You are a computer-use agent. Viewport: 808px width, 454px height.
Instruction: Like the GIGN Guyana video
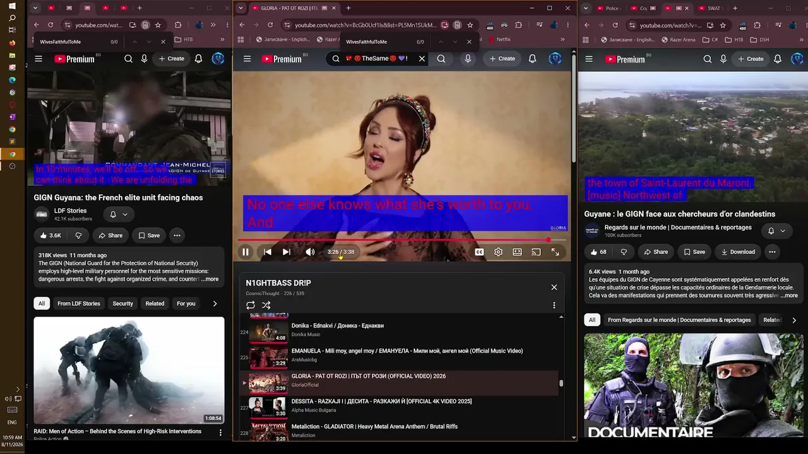(50, 235)
